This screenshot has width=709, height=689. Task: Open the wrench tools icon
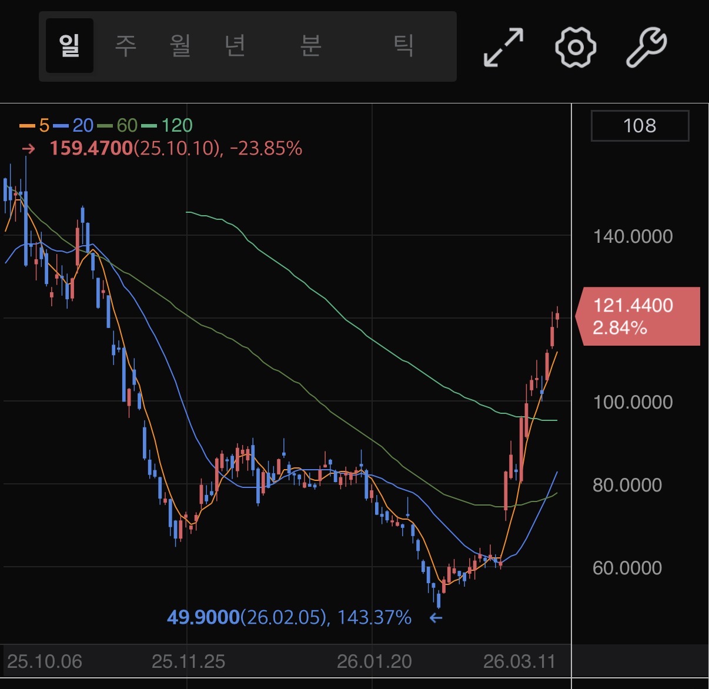tap(646, 46)
